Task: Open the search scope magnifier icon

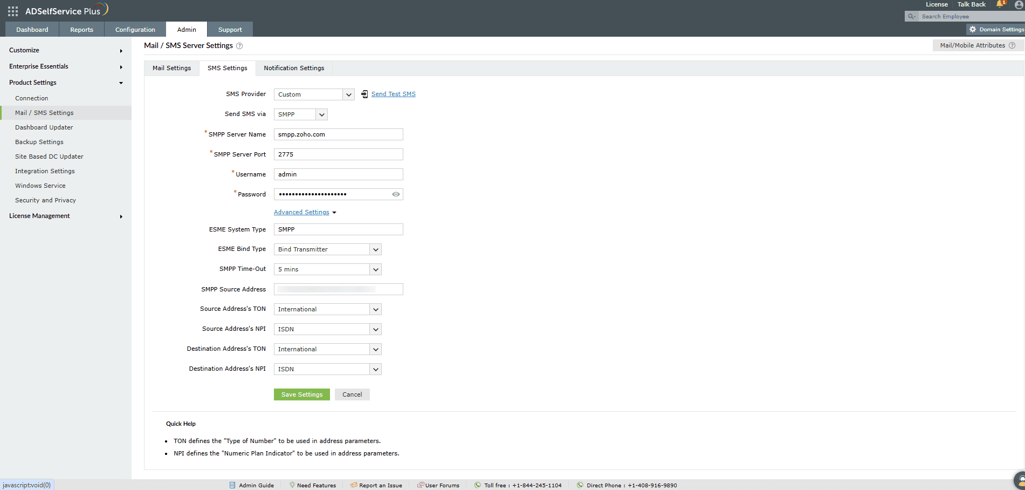Action: click(x=911, y=16)
